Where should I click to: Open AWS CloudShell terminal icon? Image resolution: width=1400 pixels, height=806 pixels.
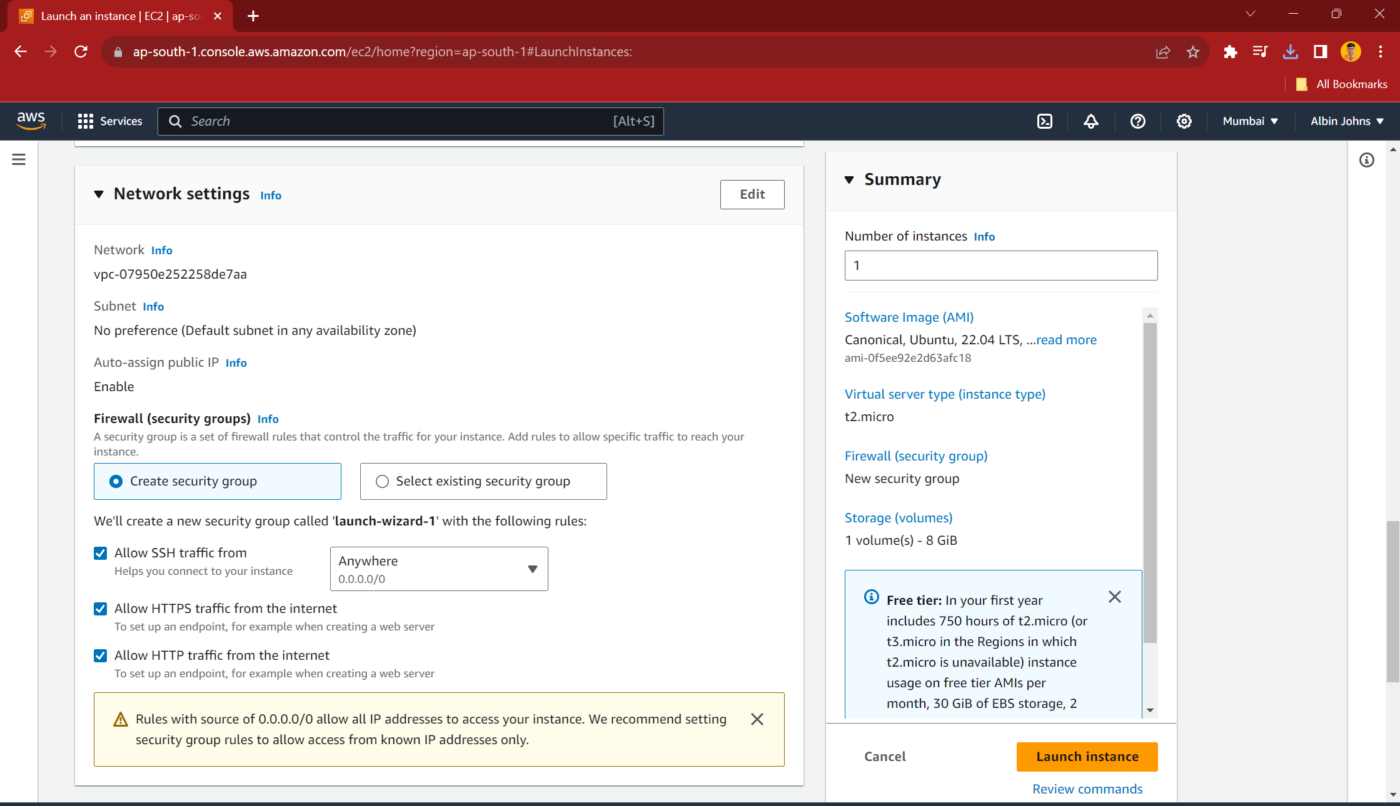(x=1045, y=121)
